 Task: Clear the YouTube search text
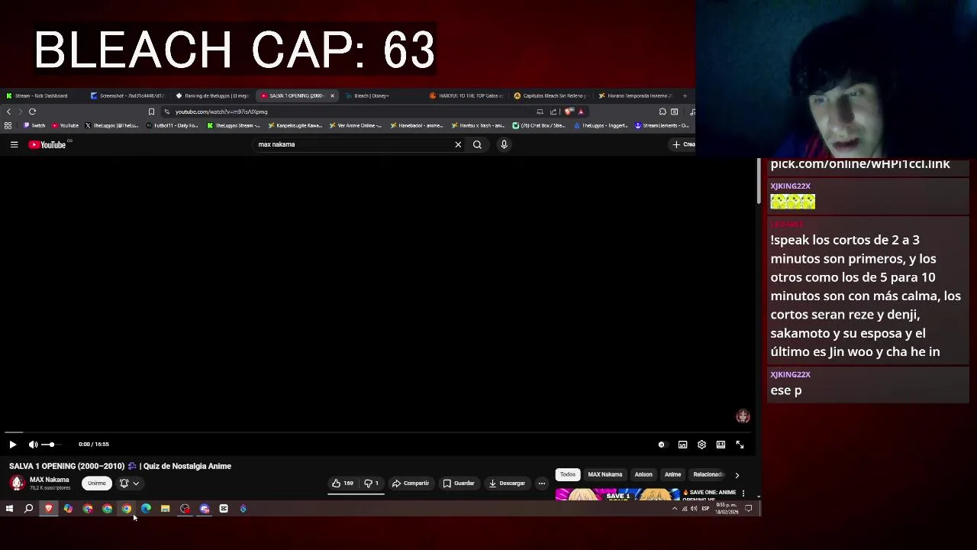pos(458,144)
